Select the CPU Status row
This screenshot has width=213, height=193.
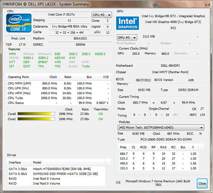coord(58,103)
